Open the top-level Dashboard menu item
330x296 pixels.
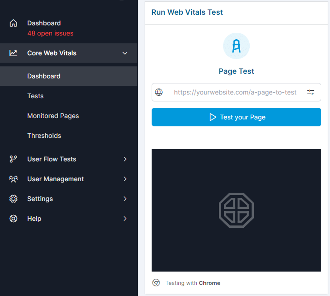(x=44, y=23)
